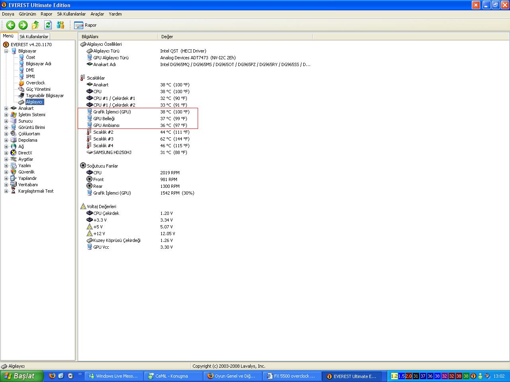The width and height of the screenshot is (510, 382).
Task: Open the Araçlar menu
Action: (97, 14)
